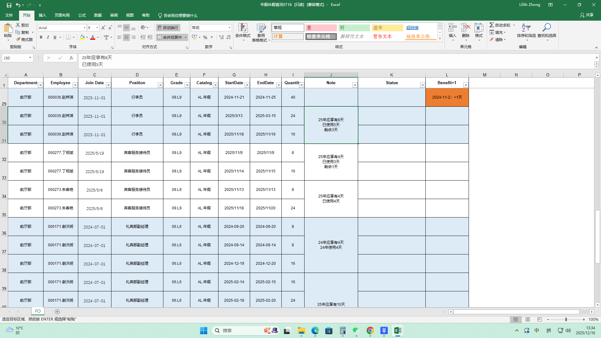Open the Insert ribbon tab

pyautogui.click(x=42, y=15)
